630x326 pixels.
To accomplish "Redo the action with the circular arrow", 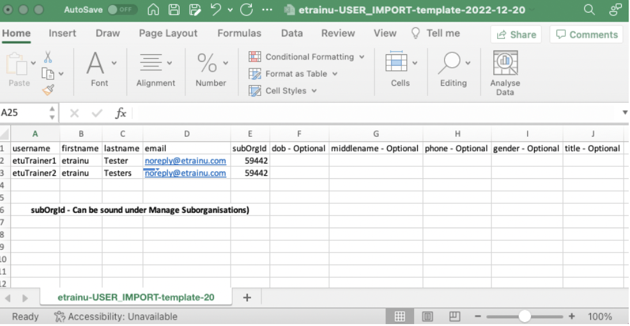I will tap(246, 10).
